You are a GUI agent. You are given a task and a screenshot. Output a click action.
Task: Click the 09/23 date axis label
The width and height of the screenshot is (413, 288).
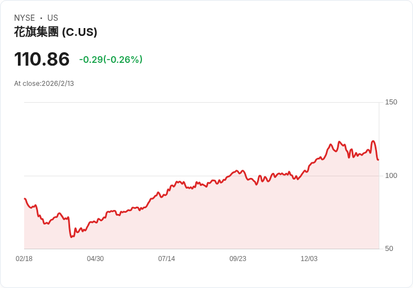tap(238, 259)
